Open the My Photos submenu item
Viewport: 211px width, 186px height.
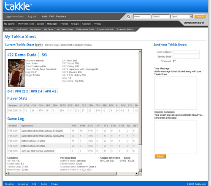tap(22, 29)
